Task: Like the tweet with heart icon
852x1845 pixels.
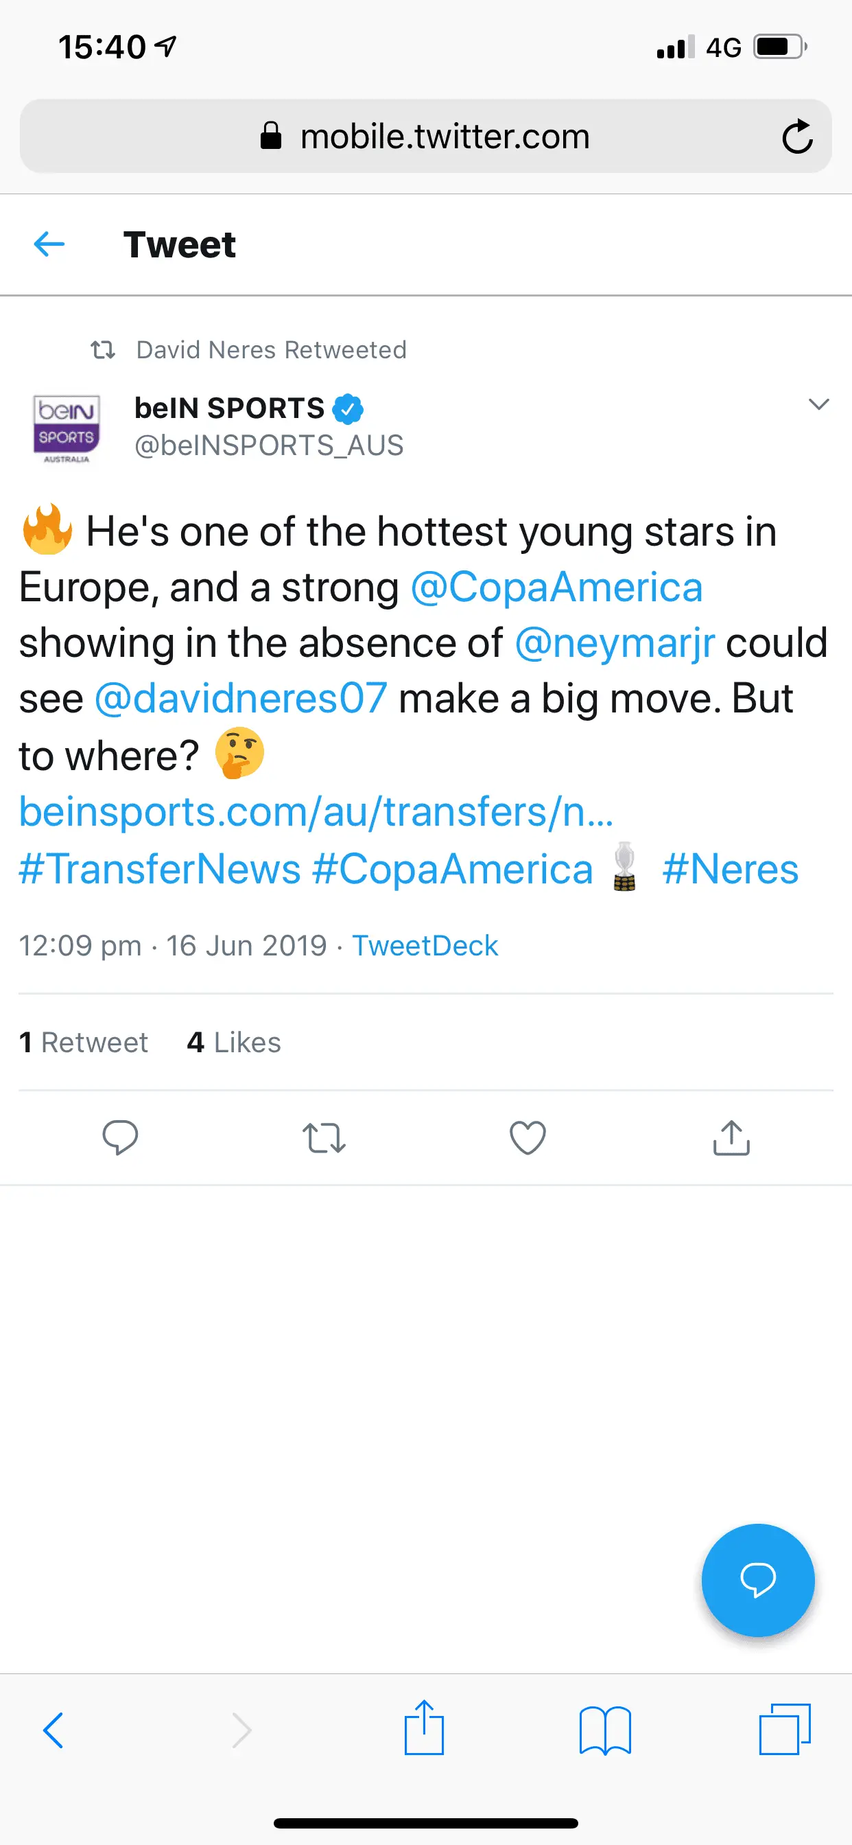Action: tap(527, 1137)
